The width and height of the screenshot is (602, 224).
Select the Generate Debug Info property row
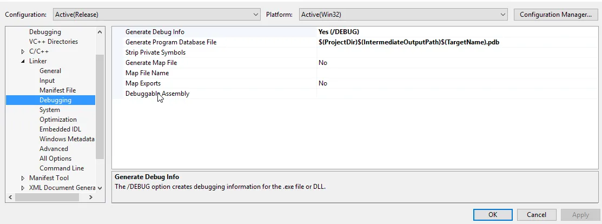pos(155,32)
